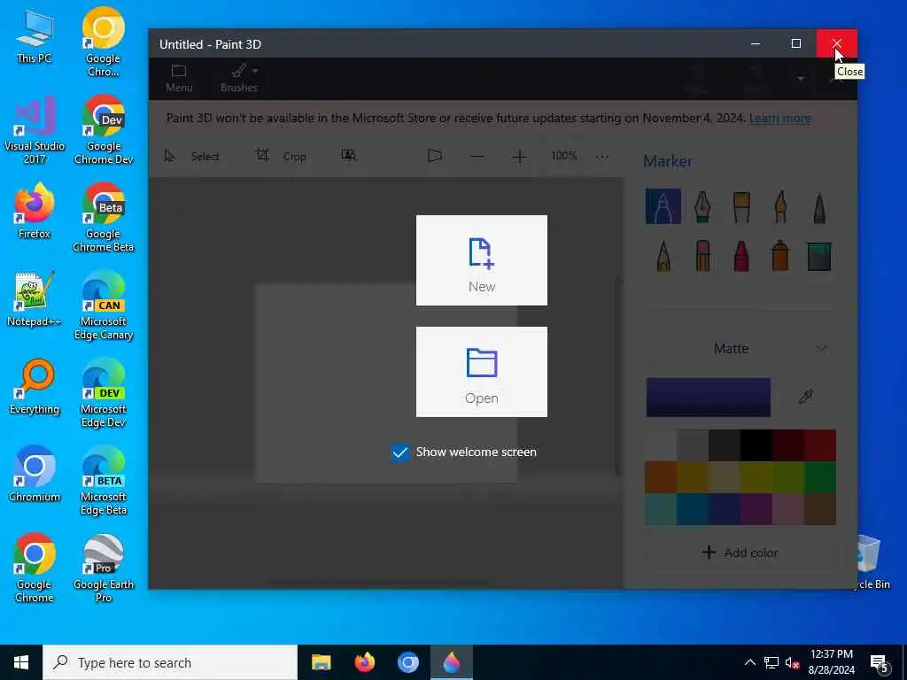The height and width of the screenshot is (680, 907).
Task: Open the Paint 3D Menu
Action: point(179,79)
